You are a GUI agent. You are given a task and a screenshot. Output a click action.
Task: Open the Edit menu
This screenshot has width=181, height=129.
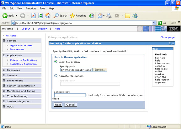(x=12, y=8)
